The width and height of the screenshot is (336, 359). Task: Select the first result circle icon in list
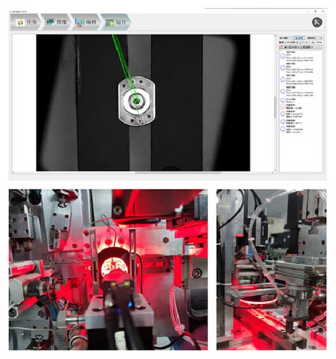coord(283,56)
